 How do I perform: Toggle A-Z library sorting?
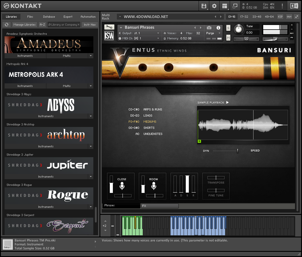coord(42,25)
